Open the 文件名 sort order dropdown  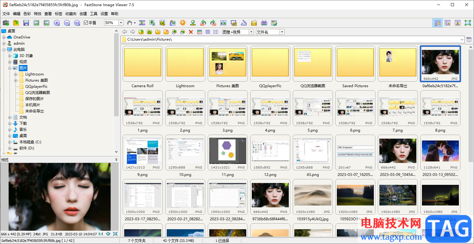pyautogui.click(x=282, y=32)
